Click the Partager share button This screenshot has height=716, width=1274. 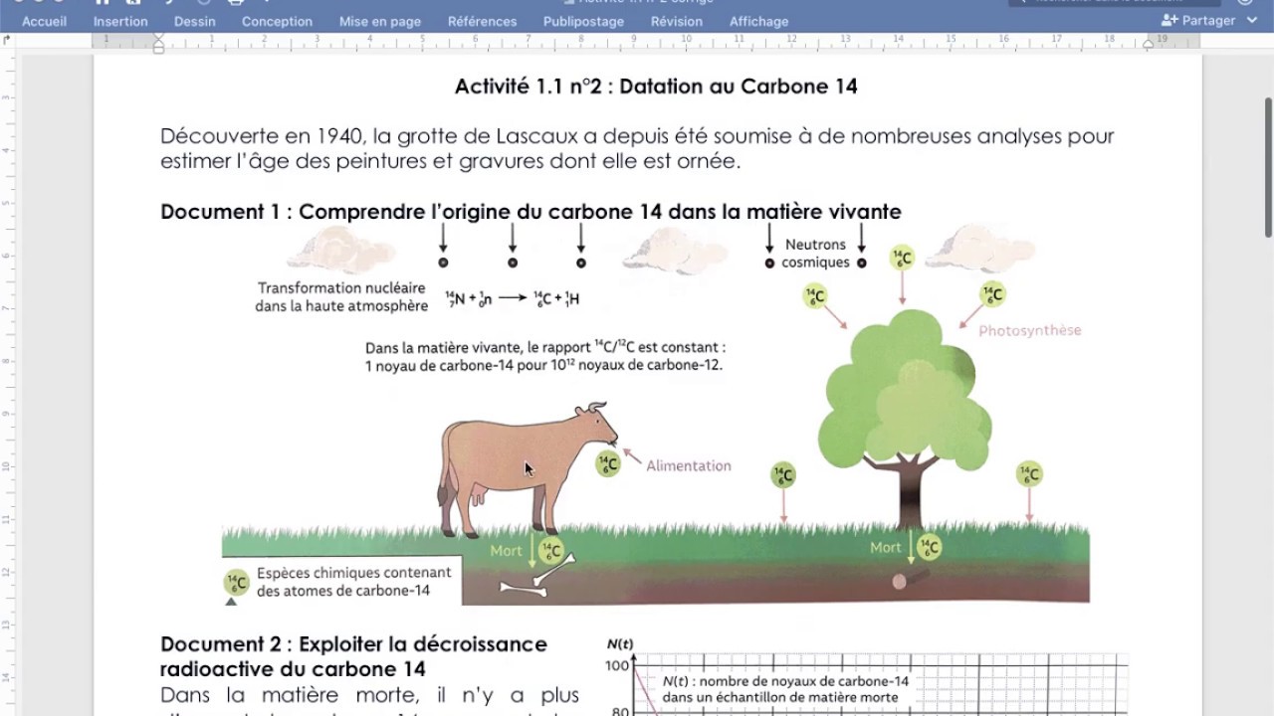tap(1198, 20)
